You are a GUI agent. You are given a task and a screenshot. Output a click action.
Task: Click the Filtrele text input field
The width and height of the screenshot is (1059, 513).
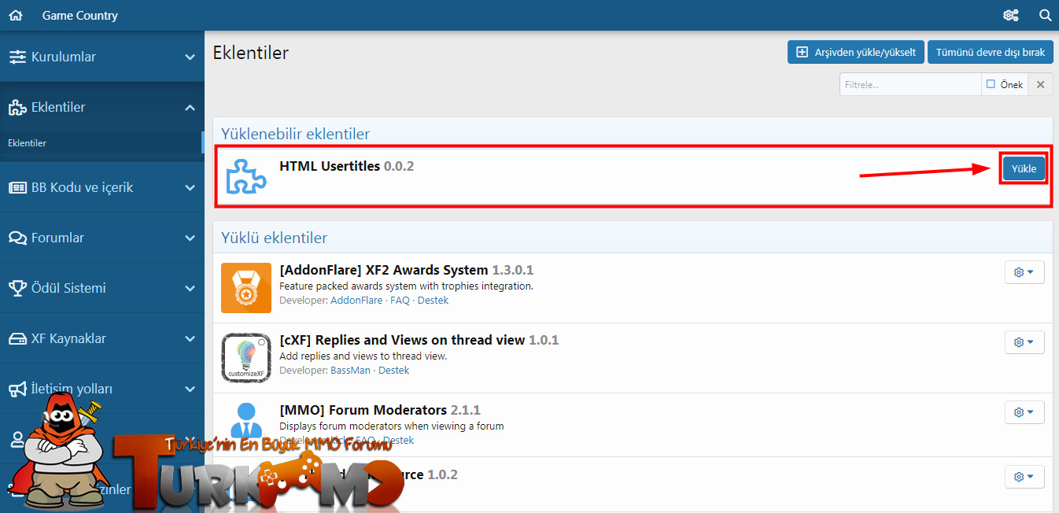910,84
